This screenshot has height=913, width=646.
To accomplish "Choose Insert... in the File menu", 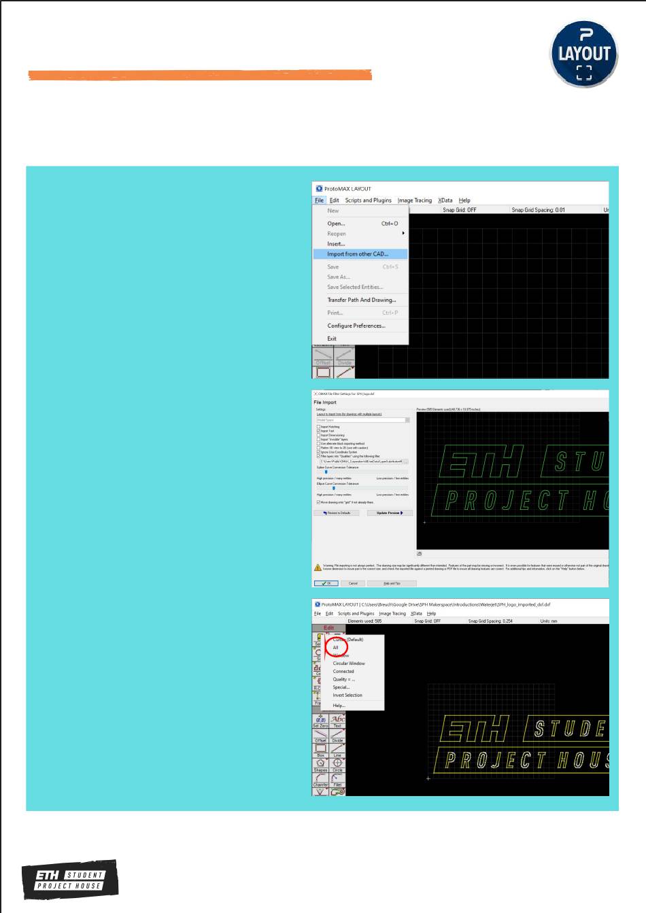I will point(360,244).
